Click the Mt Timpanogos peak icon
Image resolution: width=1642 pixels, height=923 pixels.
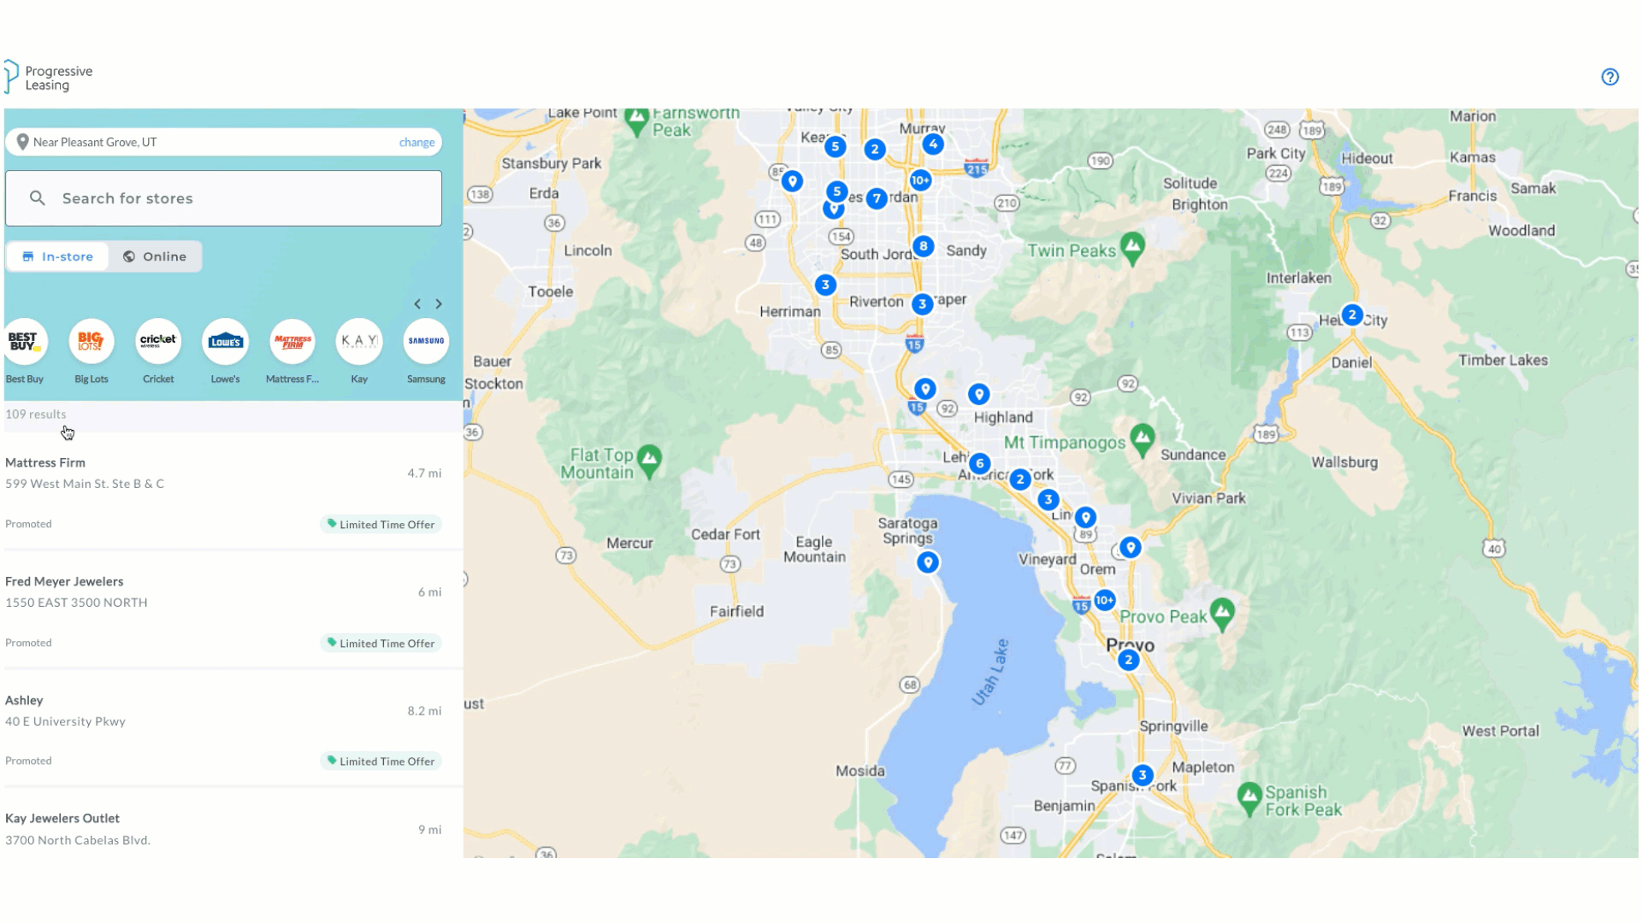pyautogui.click(x=1143, y=440)
